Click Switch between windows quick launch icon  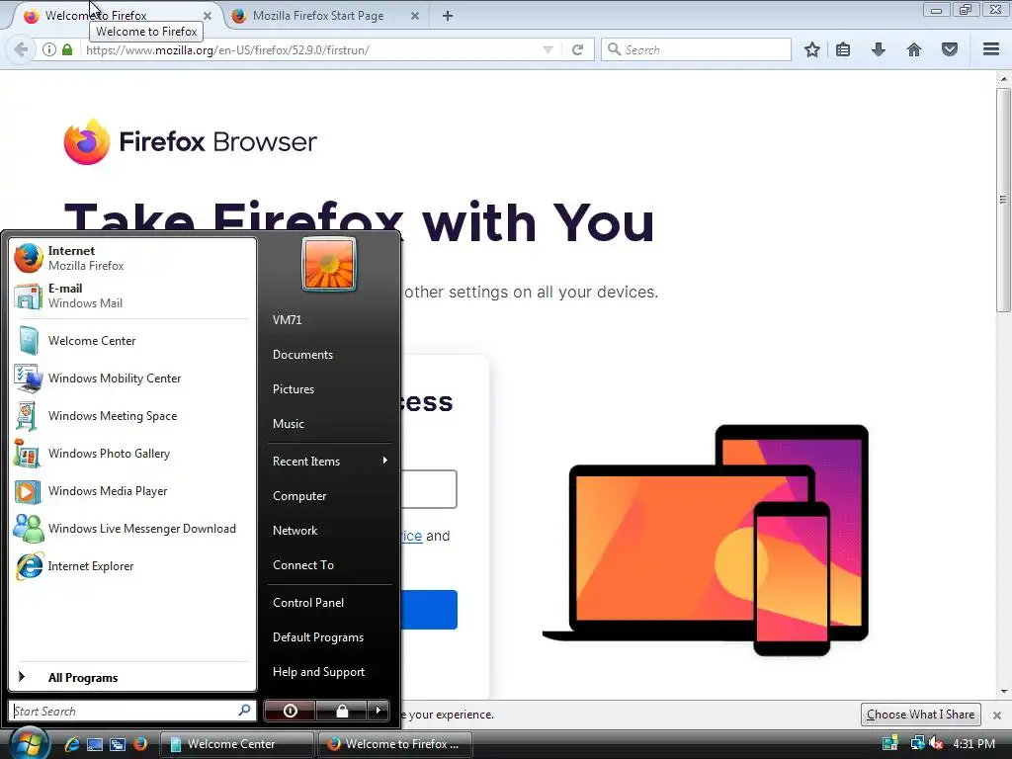[118, 744]
